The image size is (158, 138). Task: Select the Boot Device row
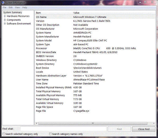click(x=95, y=68)
